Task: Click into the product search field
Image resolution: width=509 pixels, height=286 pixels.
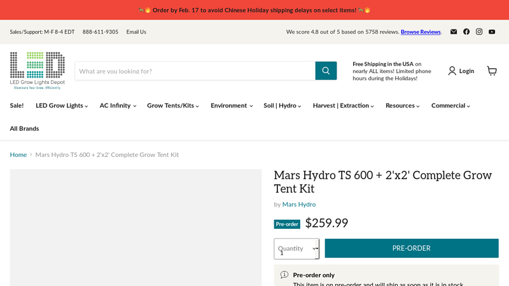Action: coord(195,71)
